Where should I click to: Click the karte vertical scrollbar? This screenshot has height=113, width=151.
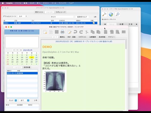click(126, 45)
